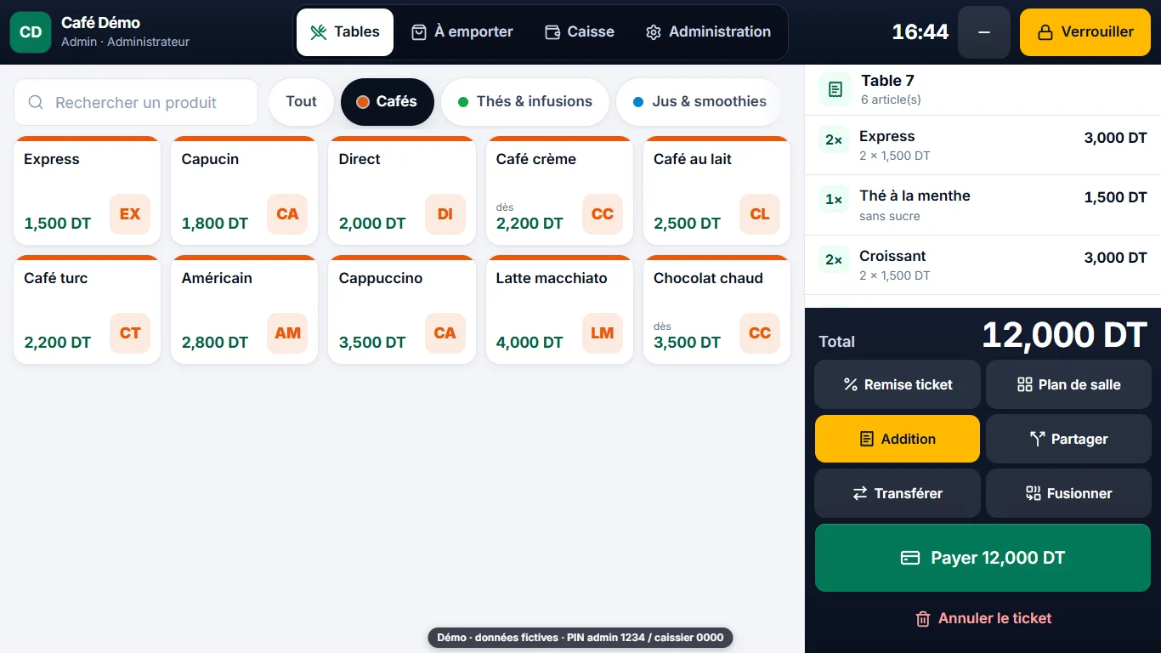
Task: Click the "6 article(s)" count under Table 7
Action: pos(891,99)
